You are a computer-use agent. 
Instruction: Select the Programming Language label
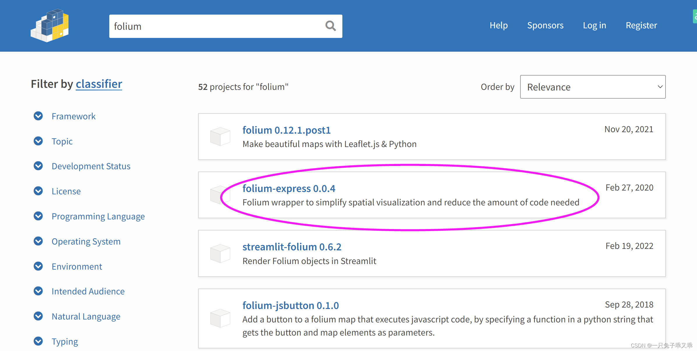(x=98, y=216)
